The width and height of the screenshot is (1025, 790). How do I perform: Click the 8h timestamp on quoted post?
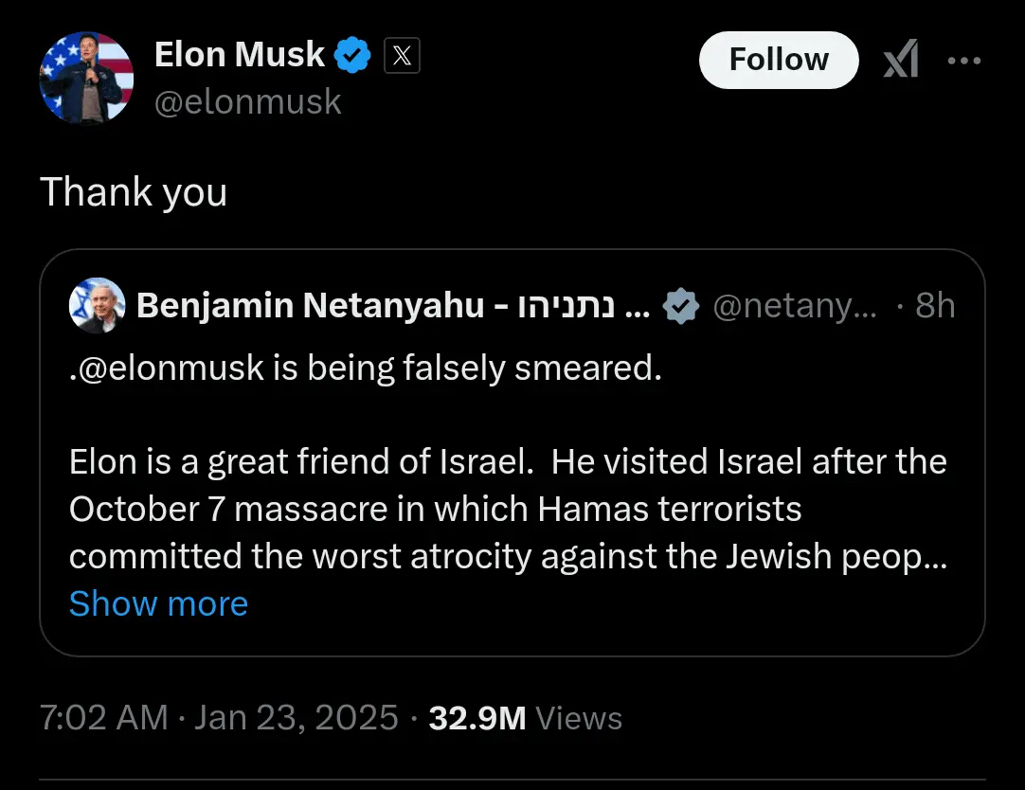click(x=935, y=306)
